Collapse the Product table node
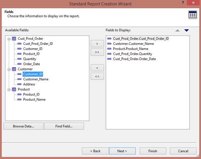Screen dimensions: 201x159 pos(9,90)
